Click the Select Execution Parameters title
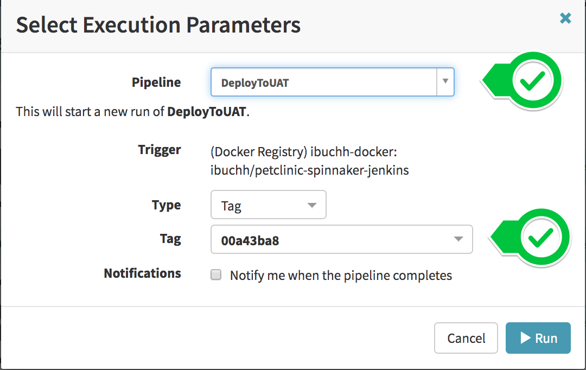The height and width of the screenshot is (370, 586). 158,24
